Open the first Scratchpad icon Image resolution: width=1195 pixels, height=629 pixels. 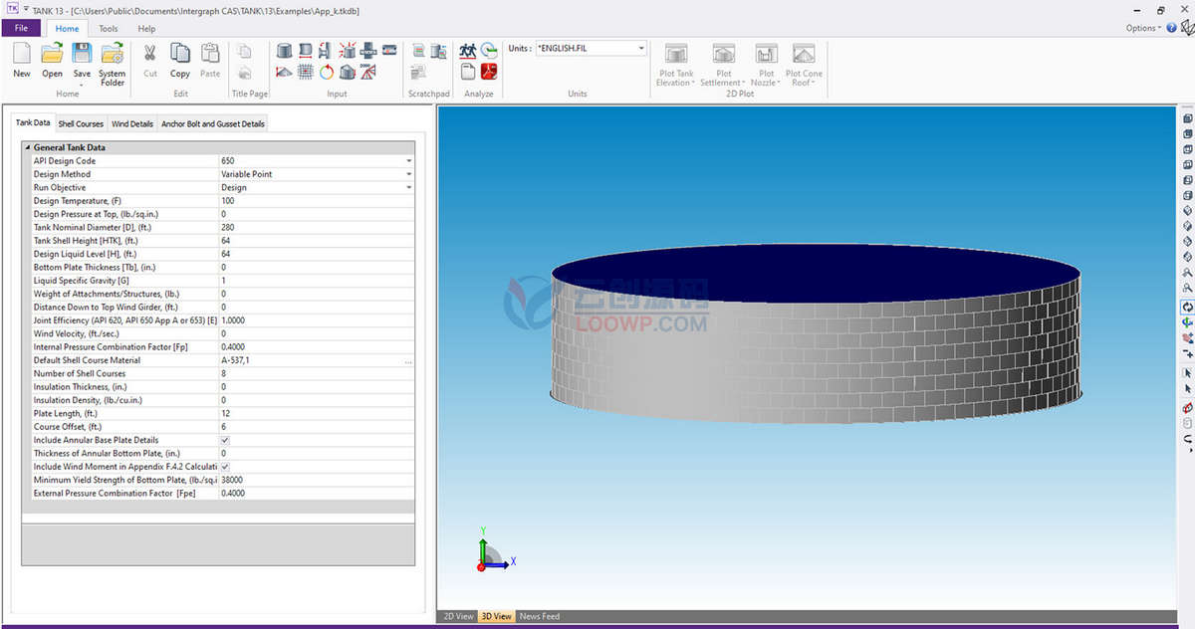(x=419, y=50)
